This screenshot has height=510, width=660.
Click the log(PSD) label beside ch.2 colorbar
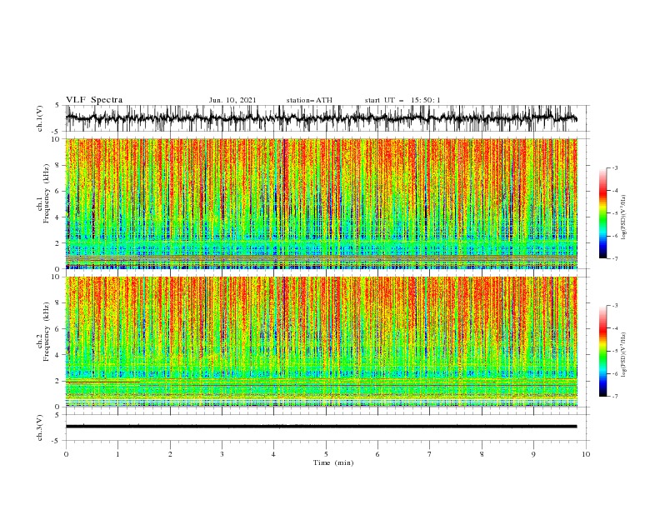tap(623, 354)
